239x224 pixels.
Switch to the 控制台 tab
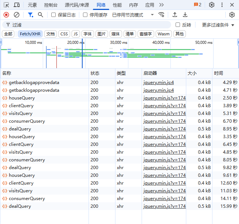(51, 5)
